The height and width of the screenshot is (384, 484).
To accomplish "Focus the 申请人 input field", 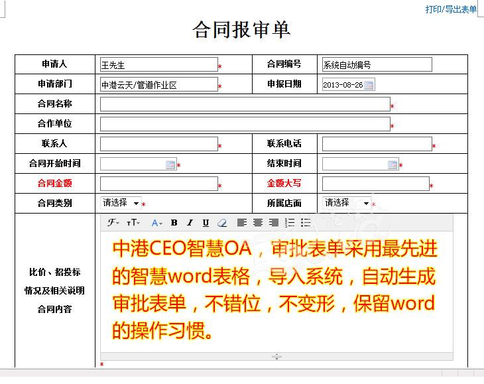I will click(x=159, y=64).
